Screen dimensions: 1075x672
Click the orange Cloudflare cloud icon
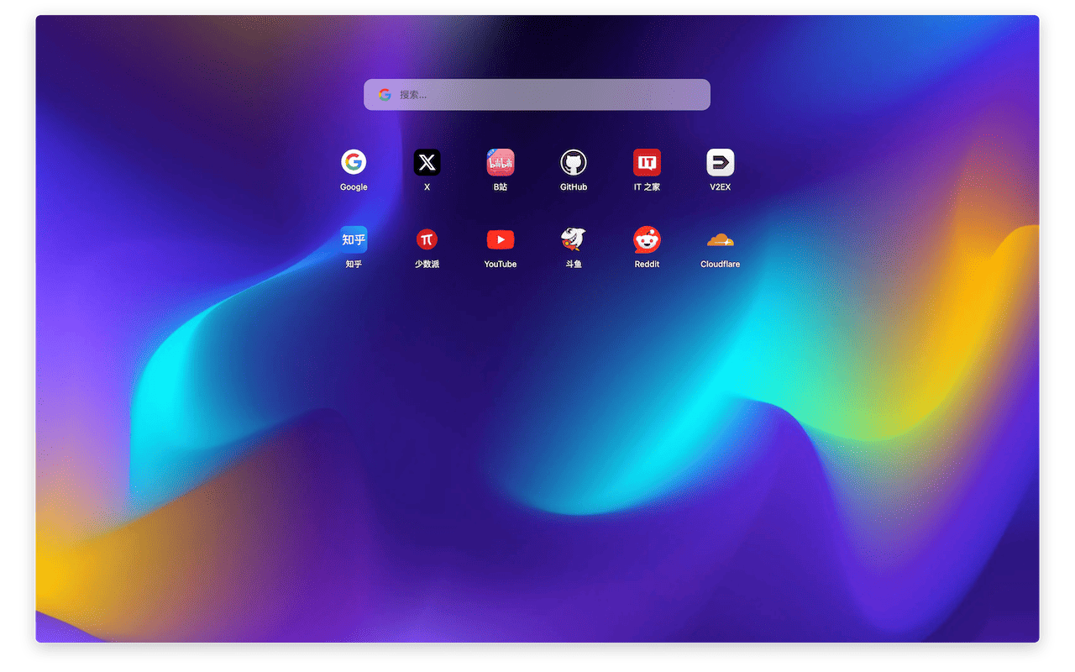point(720,240)
